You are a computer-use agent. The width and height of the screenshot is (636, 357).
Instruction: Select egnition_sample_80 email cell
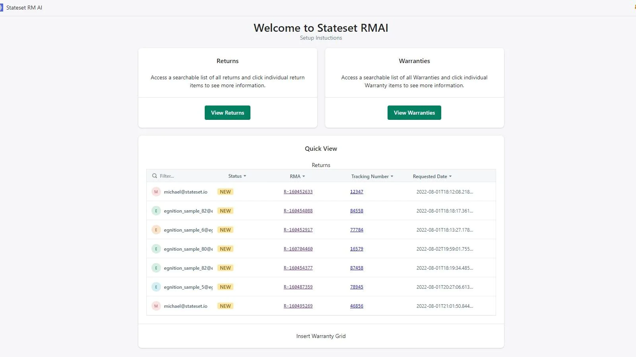[x=188, y=249]
